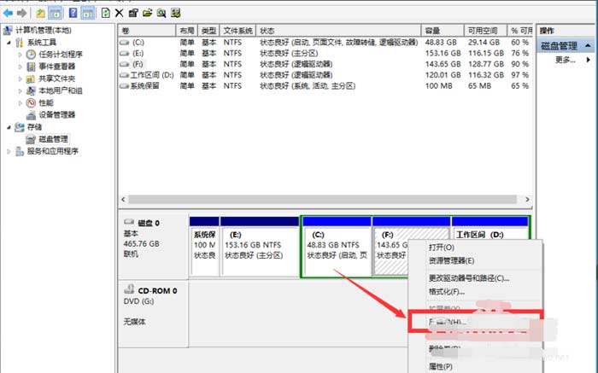
Task: Select the 系统保留 volume row
Action: click(x=325, y=86)
